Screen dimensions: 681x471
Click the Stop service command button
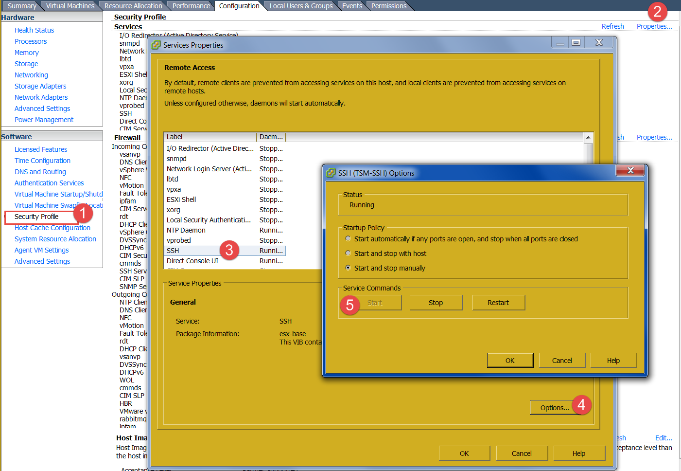[436, 303]
